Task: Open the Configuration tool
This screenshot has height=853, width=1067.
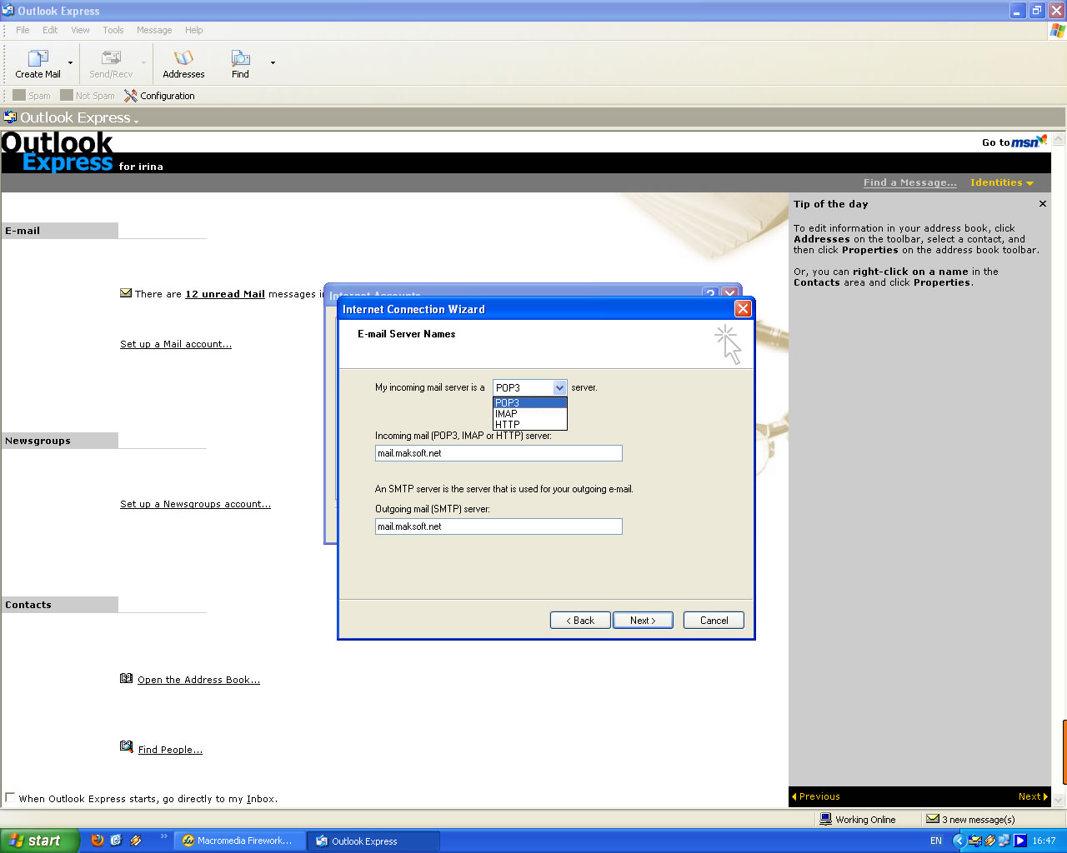Action: (159, 95)
